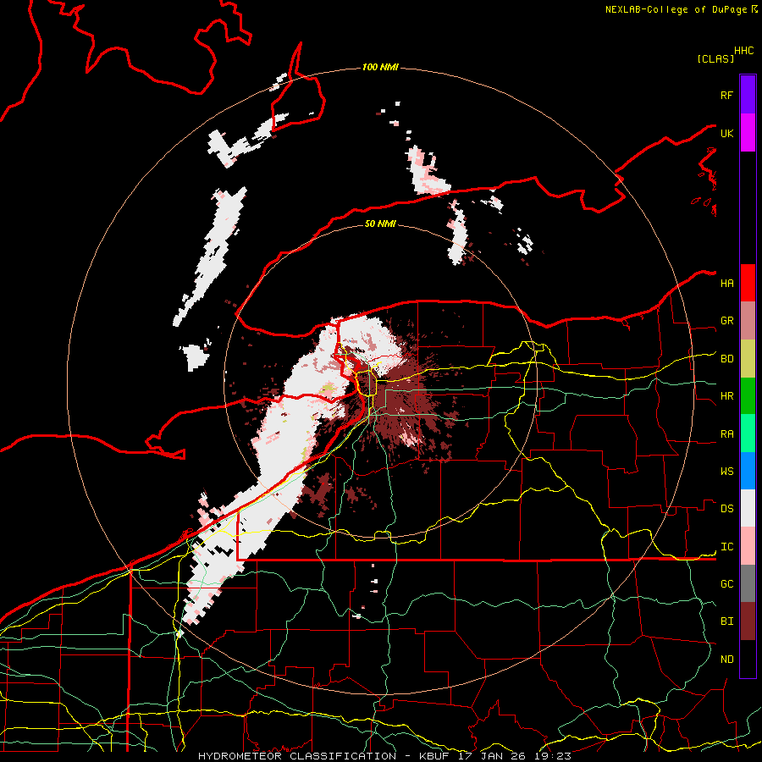Click the BI legend label
Viewport: 762px width, 762px height.
tap(726, 621)
